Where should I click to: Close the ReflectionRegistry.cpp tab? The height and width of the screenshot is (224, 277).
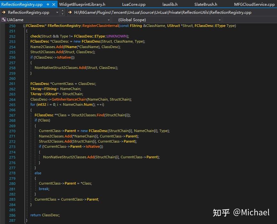click(x=54, y=4)
